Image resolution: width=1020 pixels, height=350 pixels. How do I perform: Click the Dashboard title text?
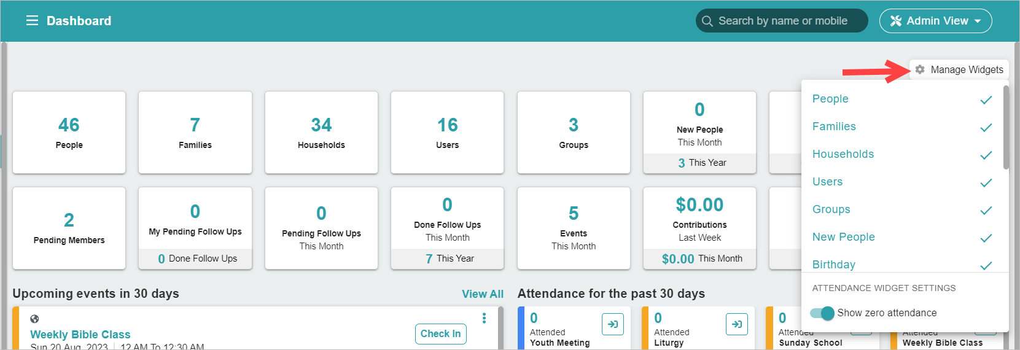click(x=79, y=21)
